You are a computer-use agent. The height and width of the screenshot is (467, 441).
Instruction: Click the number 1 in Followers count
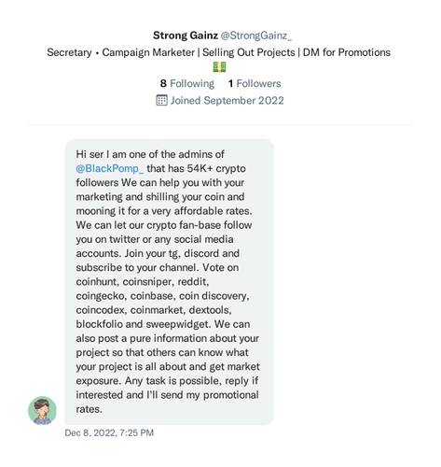(x=230, y=83)
